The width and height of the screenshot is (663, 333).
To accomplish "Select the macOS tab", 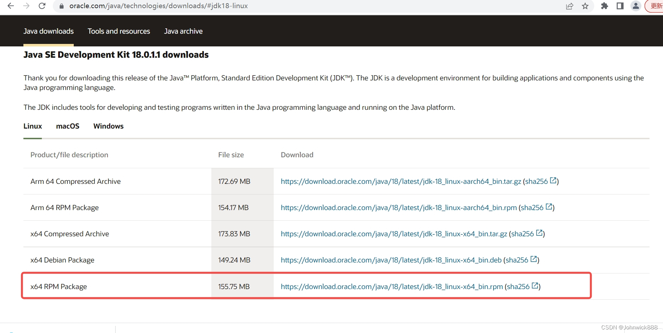I will [x=67, y=126].
